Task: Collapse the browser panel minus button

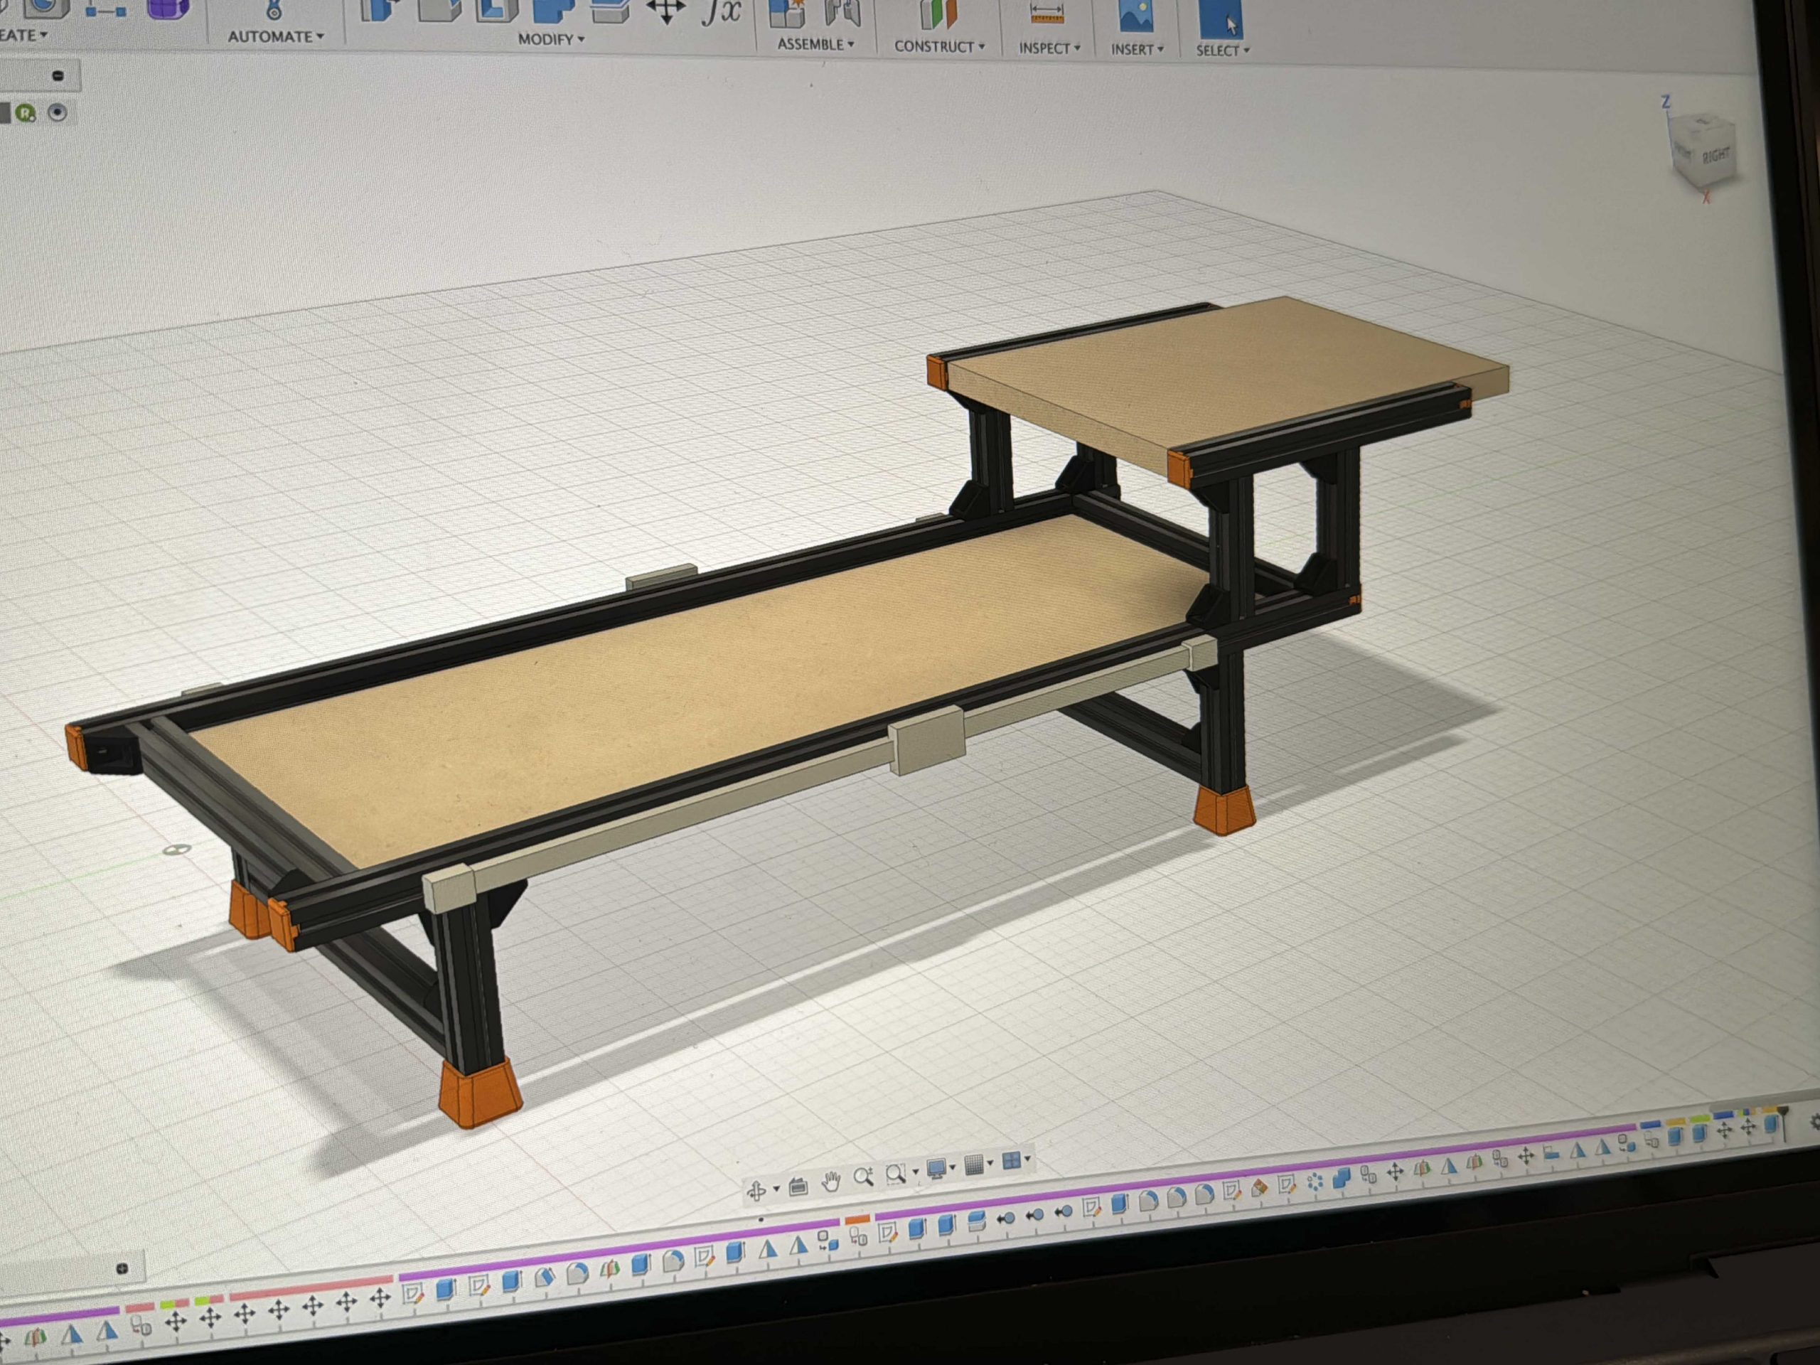Action: [58, 75]
